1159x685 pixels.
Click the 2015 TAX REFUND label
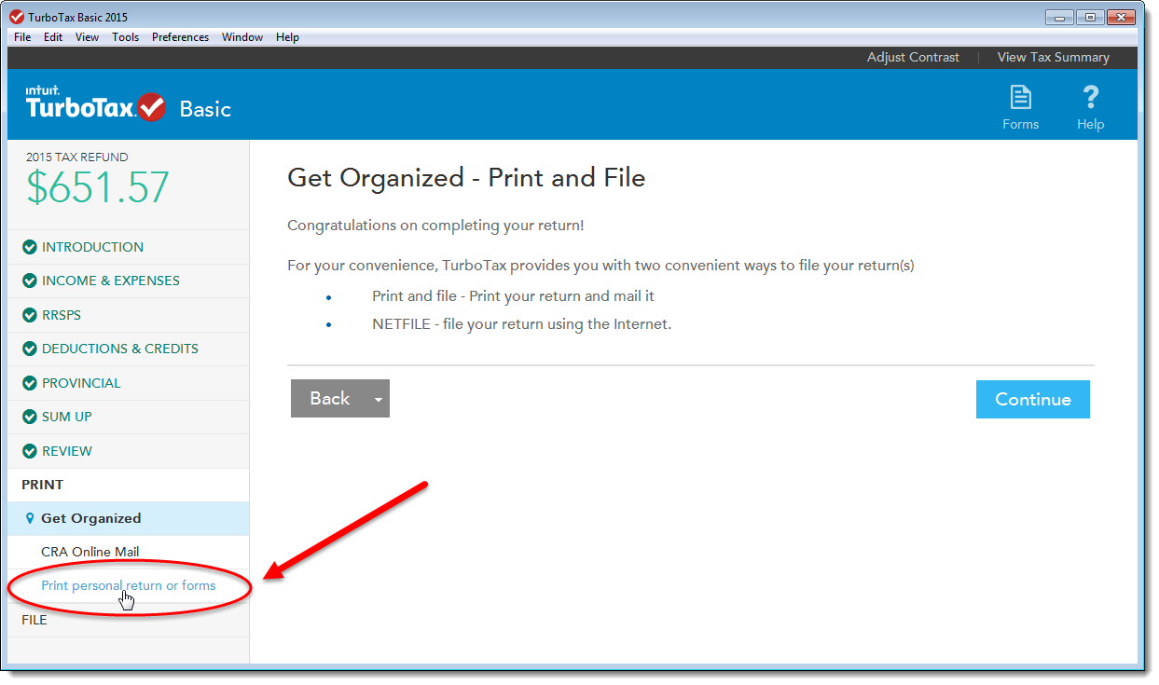[x=77, y=157]
